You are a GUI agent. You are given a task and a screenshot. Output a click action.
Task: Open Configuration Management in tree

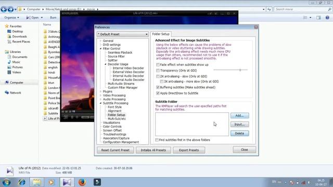click(121, 142)
